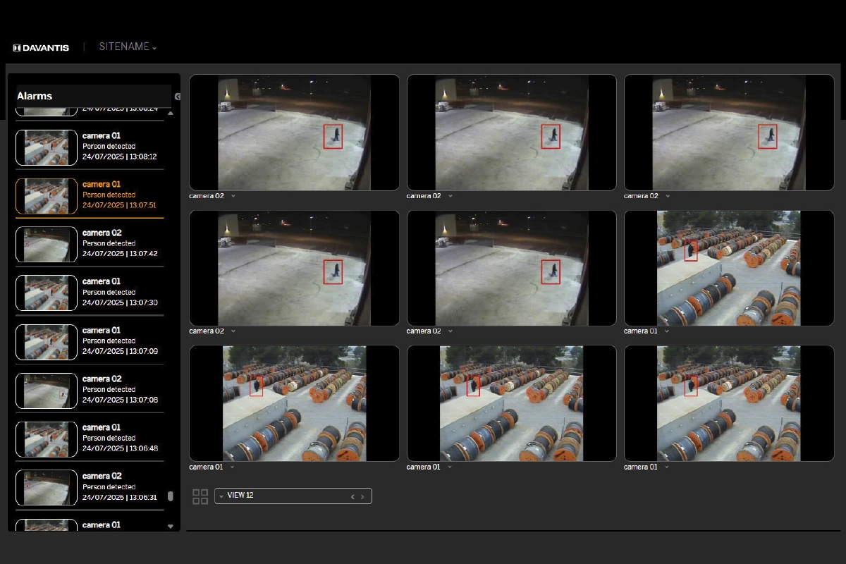Expand the VIEW 12 dropdown list
Screen dimensions: 846x564
[x=221, y=496]
